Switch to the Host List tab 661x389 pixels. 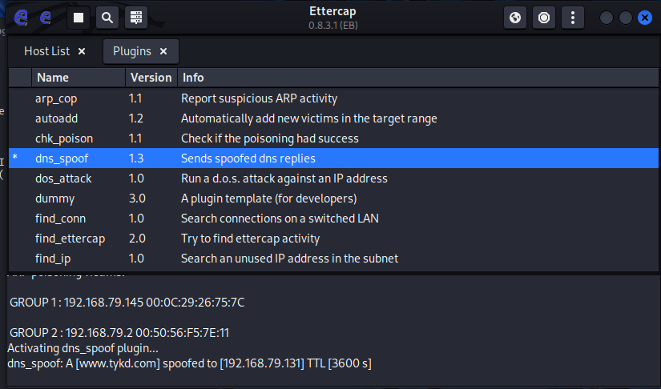(x=46, y=51)
